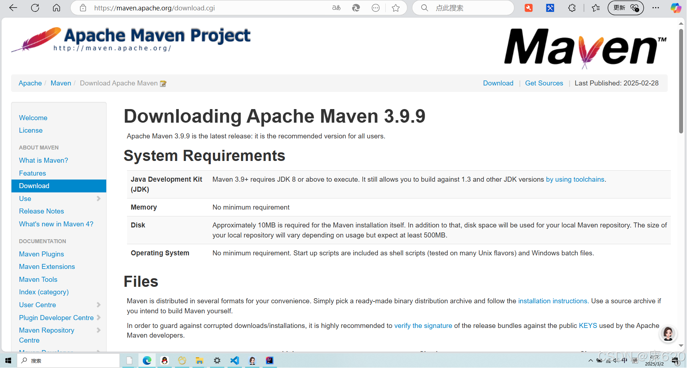The height and width of the screenshot is (368, 687).
Task: Open the installation instructions link
Action: 553,301
